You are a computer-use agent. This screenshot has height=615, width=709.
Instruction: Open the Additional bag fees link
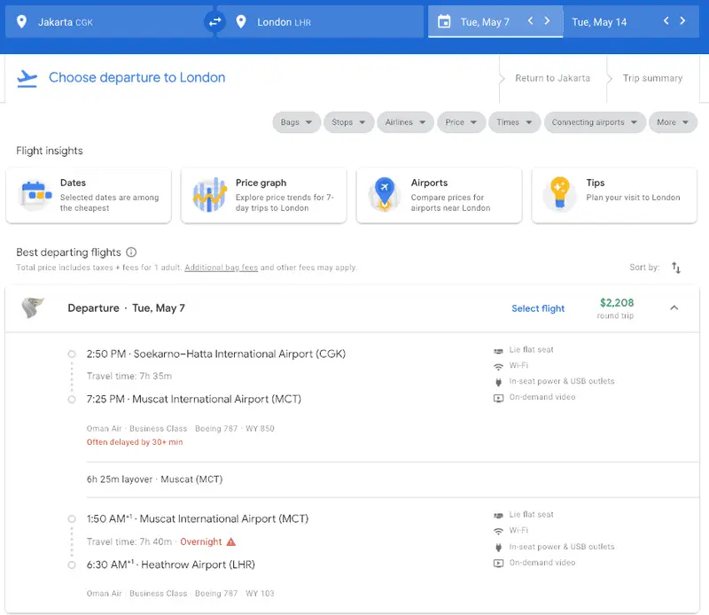(x=221, y=268)
